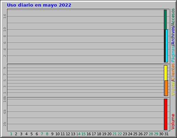Image resolution: width=177 pixels, height=138 pixels.
Task: Click the "9" y-axis value in middle chart
Action: 4,68
